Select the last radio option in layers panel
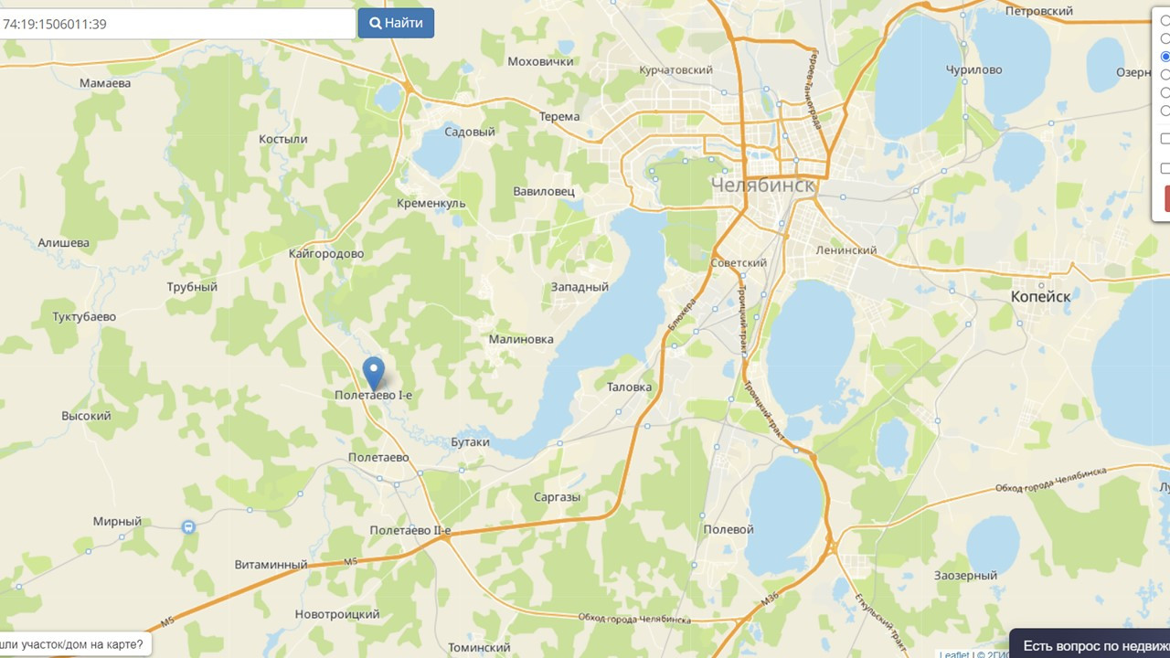This screenshot has height=658, width=1170. coord(1165,111)
